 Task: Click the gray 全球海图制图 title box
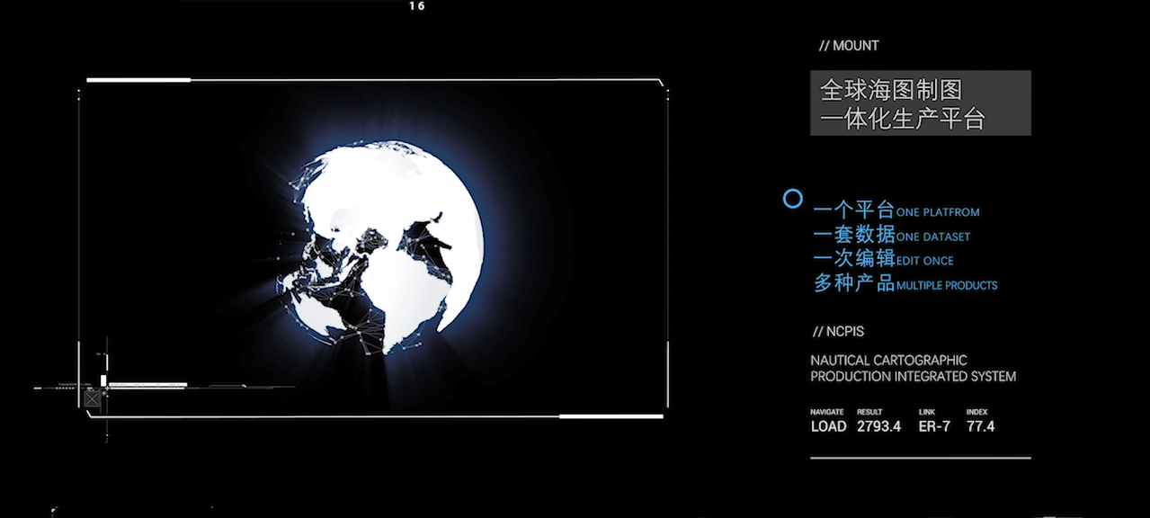pos(920,103)
